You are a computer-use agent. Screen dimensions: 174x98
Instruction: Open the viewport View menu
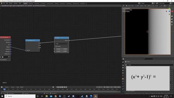point(138,6)
